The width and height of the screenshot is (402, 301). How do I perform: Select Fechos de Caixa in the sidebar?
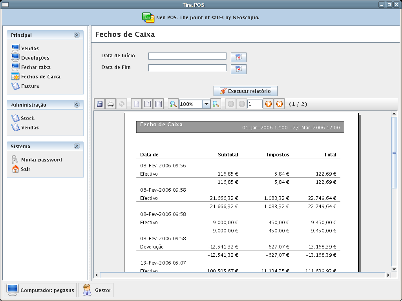point(36,76)
